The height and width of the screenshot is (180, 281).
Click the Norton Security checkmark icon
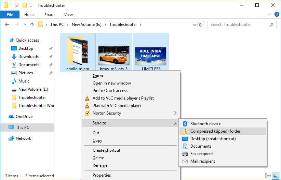87,113
